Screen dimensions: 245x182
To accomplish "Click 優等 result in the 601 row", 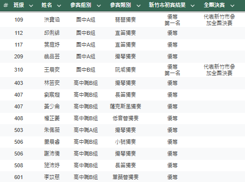I will (172, 177).
